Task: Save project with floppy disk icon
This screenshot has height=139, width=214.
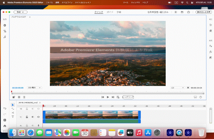Action: pos(182,12)
